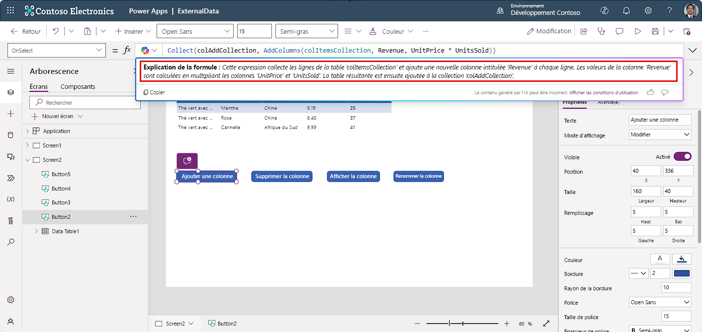Image resolution: width=702 pixels, height=332 pixels.
Task: Expand the Screen1 tree node
Action: coord(27,145)
